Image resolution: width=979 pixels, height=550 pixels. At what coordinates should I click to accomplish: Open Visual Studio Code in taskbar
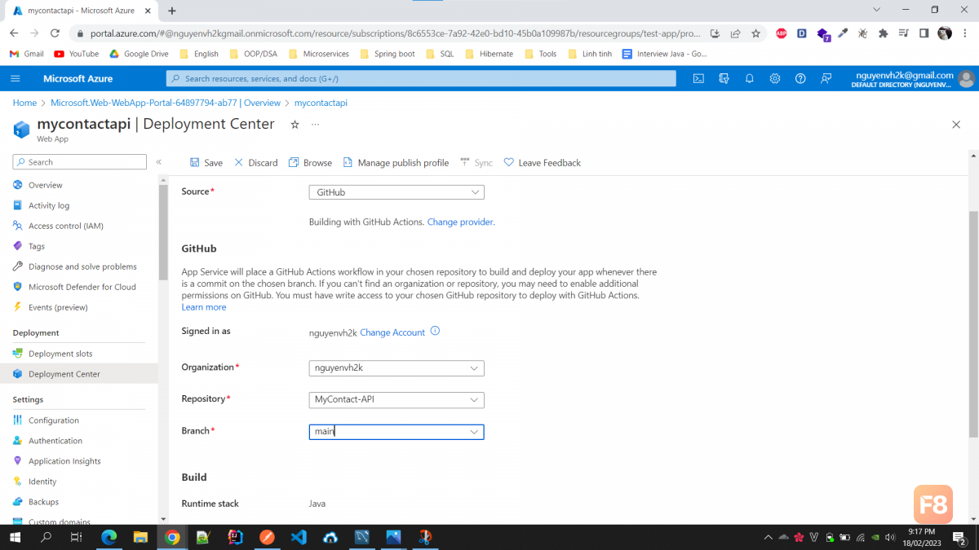(298, 537)
